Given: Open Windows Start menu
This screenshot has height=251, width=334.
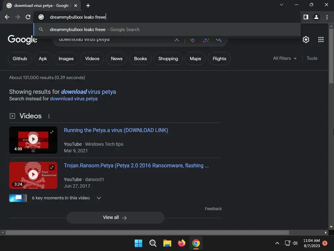Looking at the screenshot, I should (138, 243).
